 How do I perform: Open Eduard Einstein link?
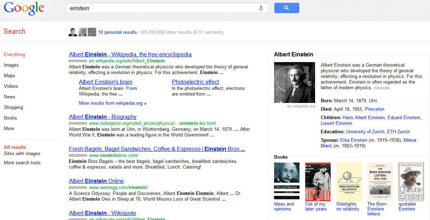point(404,118)
